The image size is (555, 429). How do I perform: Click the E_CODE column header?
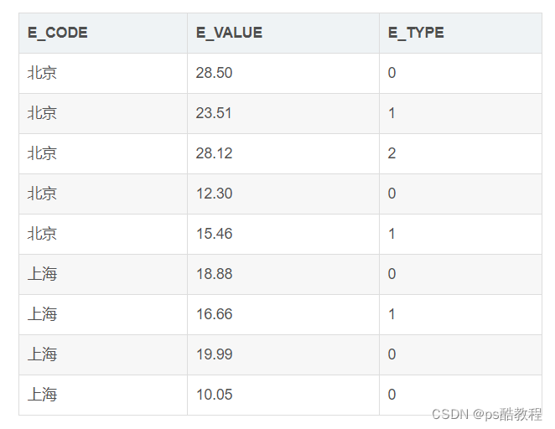click(x=57, y=33)
